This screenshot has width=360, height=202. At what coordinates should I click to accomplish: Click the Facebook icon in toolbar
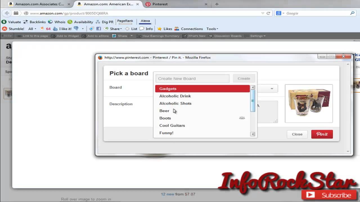click(x=99, y=29)
